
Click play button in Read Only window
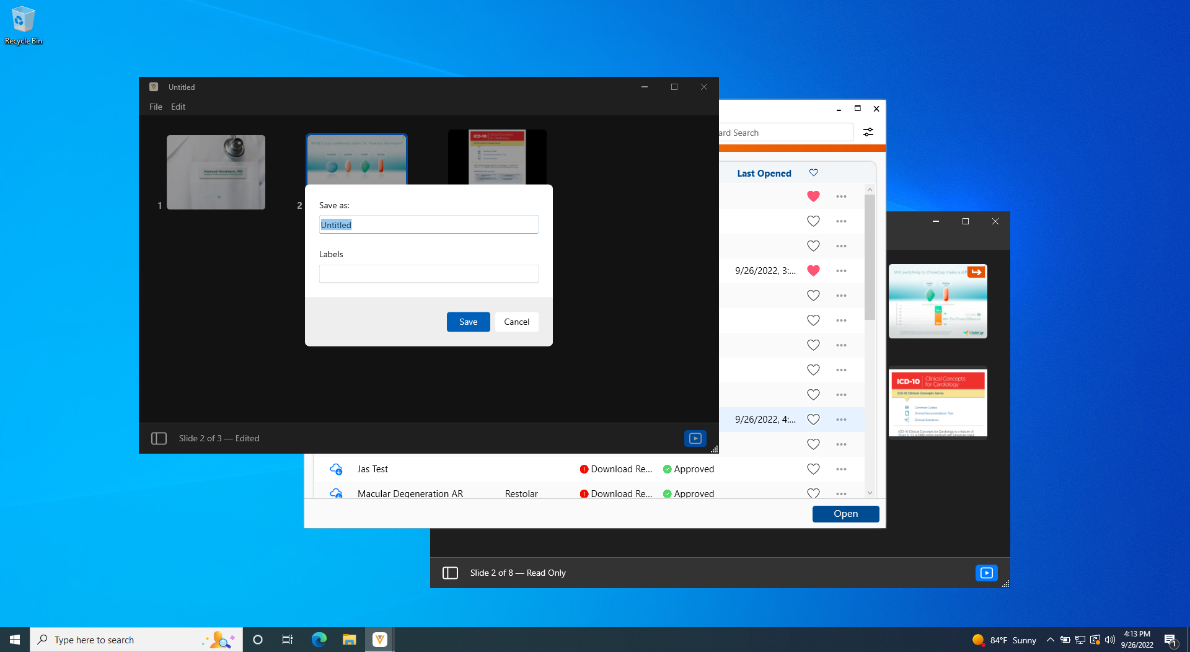986,573
